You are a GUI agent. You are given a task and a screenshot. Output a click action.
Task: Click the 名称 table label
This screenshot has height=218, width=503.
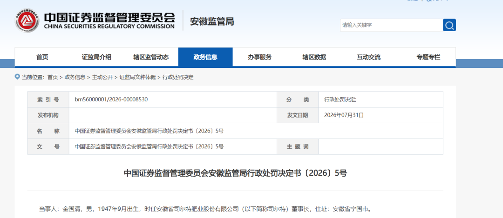pyautogui.click(x=48, y=131)
